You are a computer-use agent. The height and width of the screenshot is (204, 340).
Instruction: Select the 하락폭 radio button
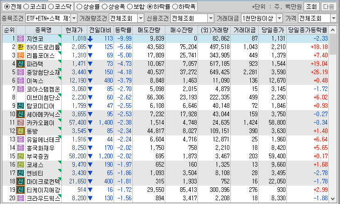tap(175, 7)
